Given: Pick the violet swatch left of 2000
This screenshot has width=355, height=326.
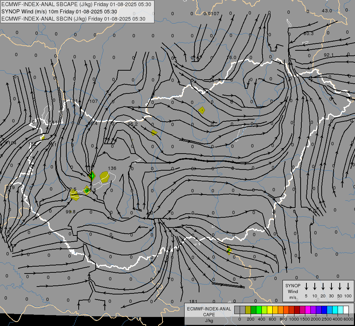Looking at the screenshot, I should (x=313, y=310).
